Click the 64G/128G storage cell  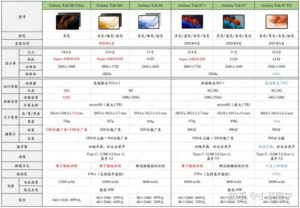coord(276,97)
